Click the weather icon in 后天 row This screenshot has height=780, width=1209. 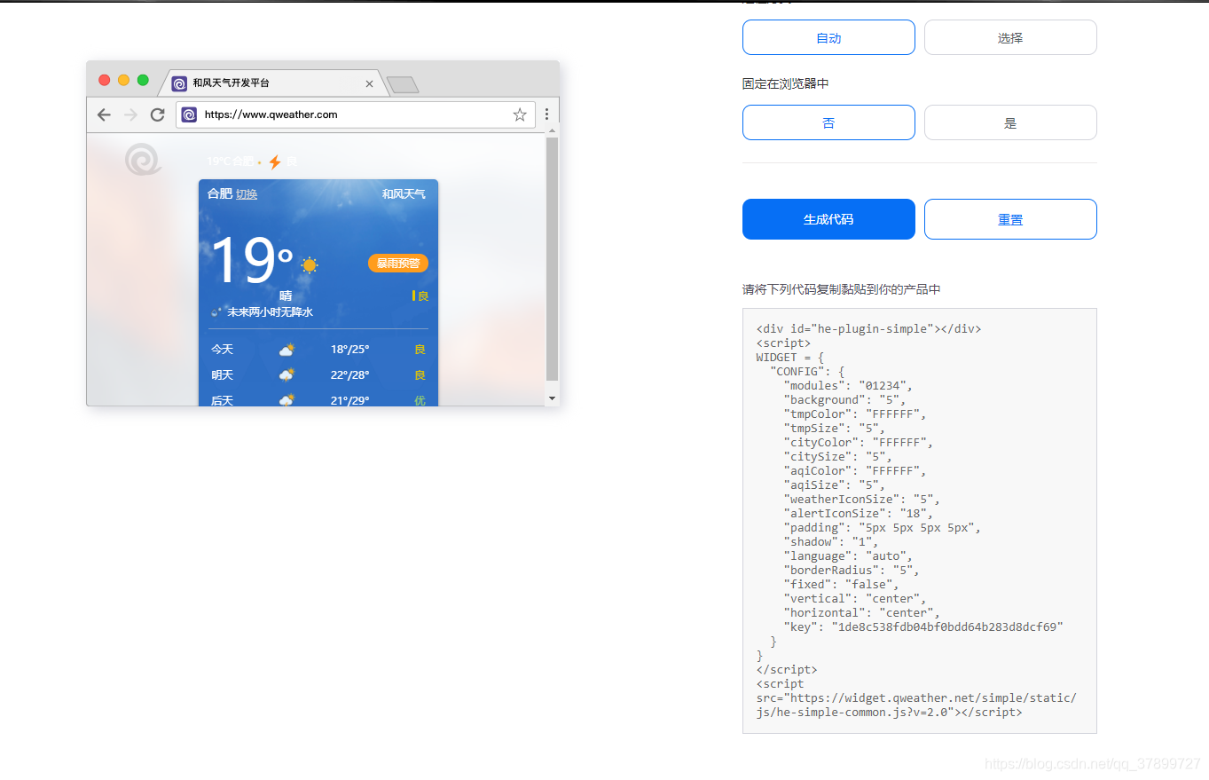point(287,400)
